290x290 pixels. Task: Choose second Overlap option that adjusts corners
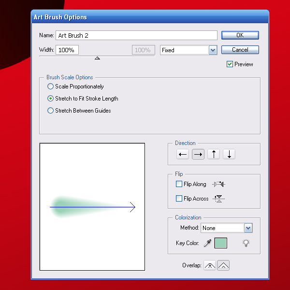223,265
